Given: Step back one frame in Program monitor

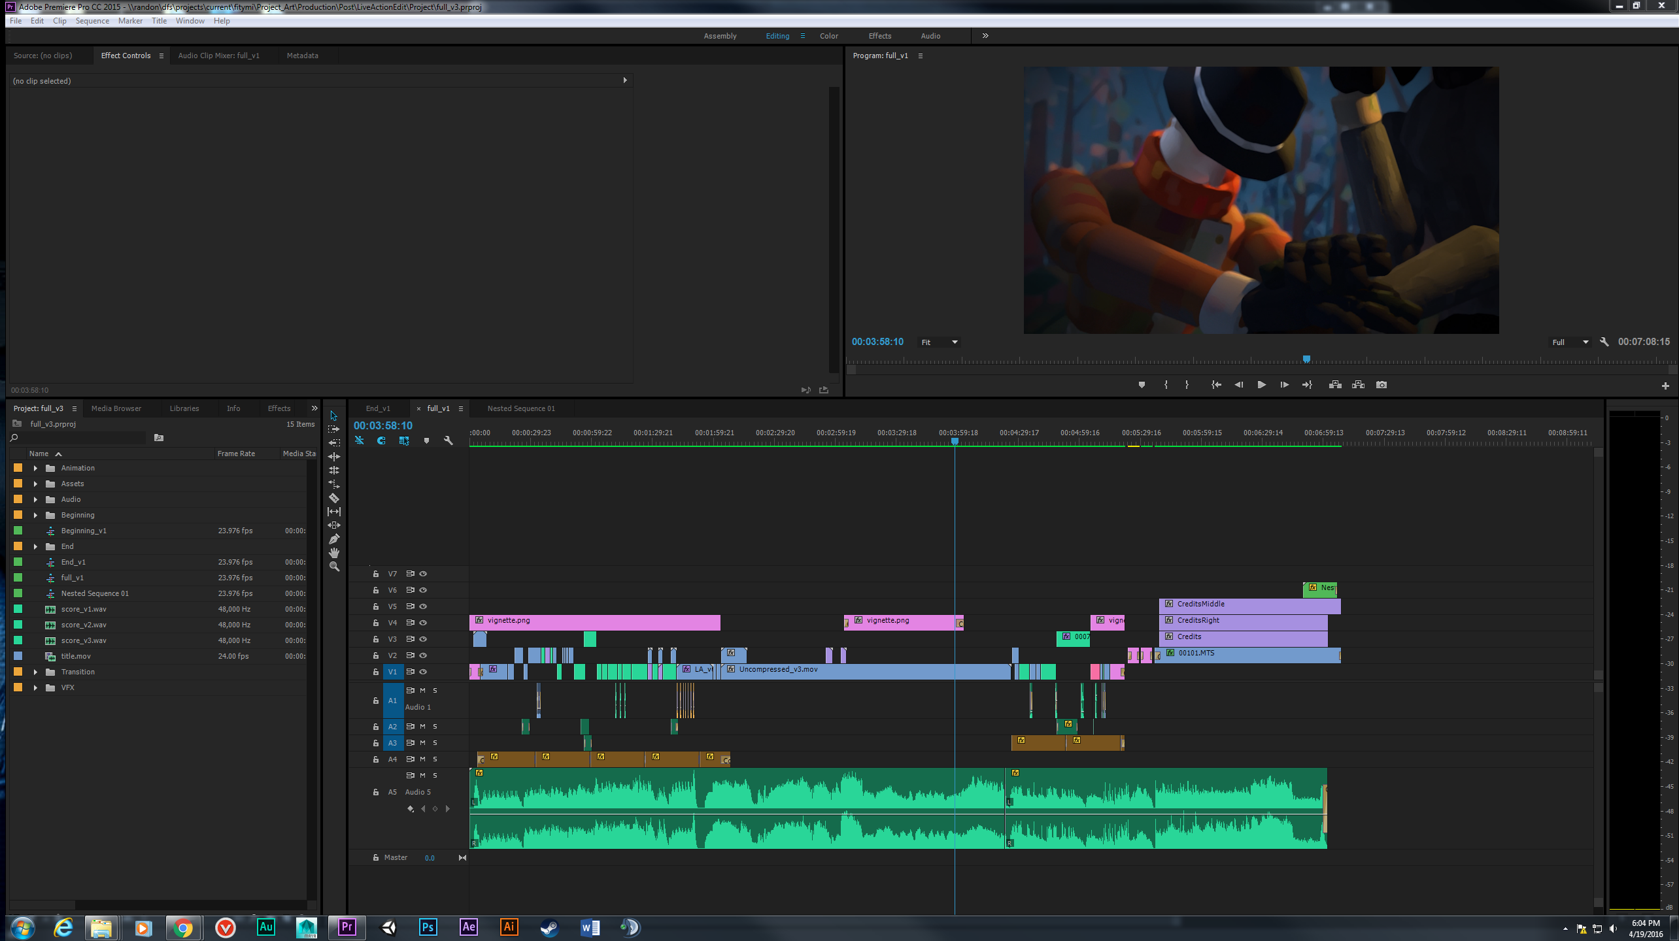Looking at the screenshot, I should coord(1238,385).
